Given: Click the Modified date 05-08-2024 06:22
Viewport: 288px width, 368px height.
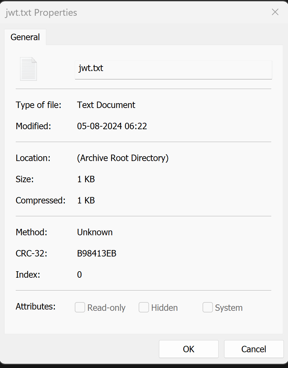Looking at the screenshot, I should click(112, 126).
